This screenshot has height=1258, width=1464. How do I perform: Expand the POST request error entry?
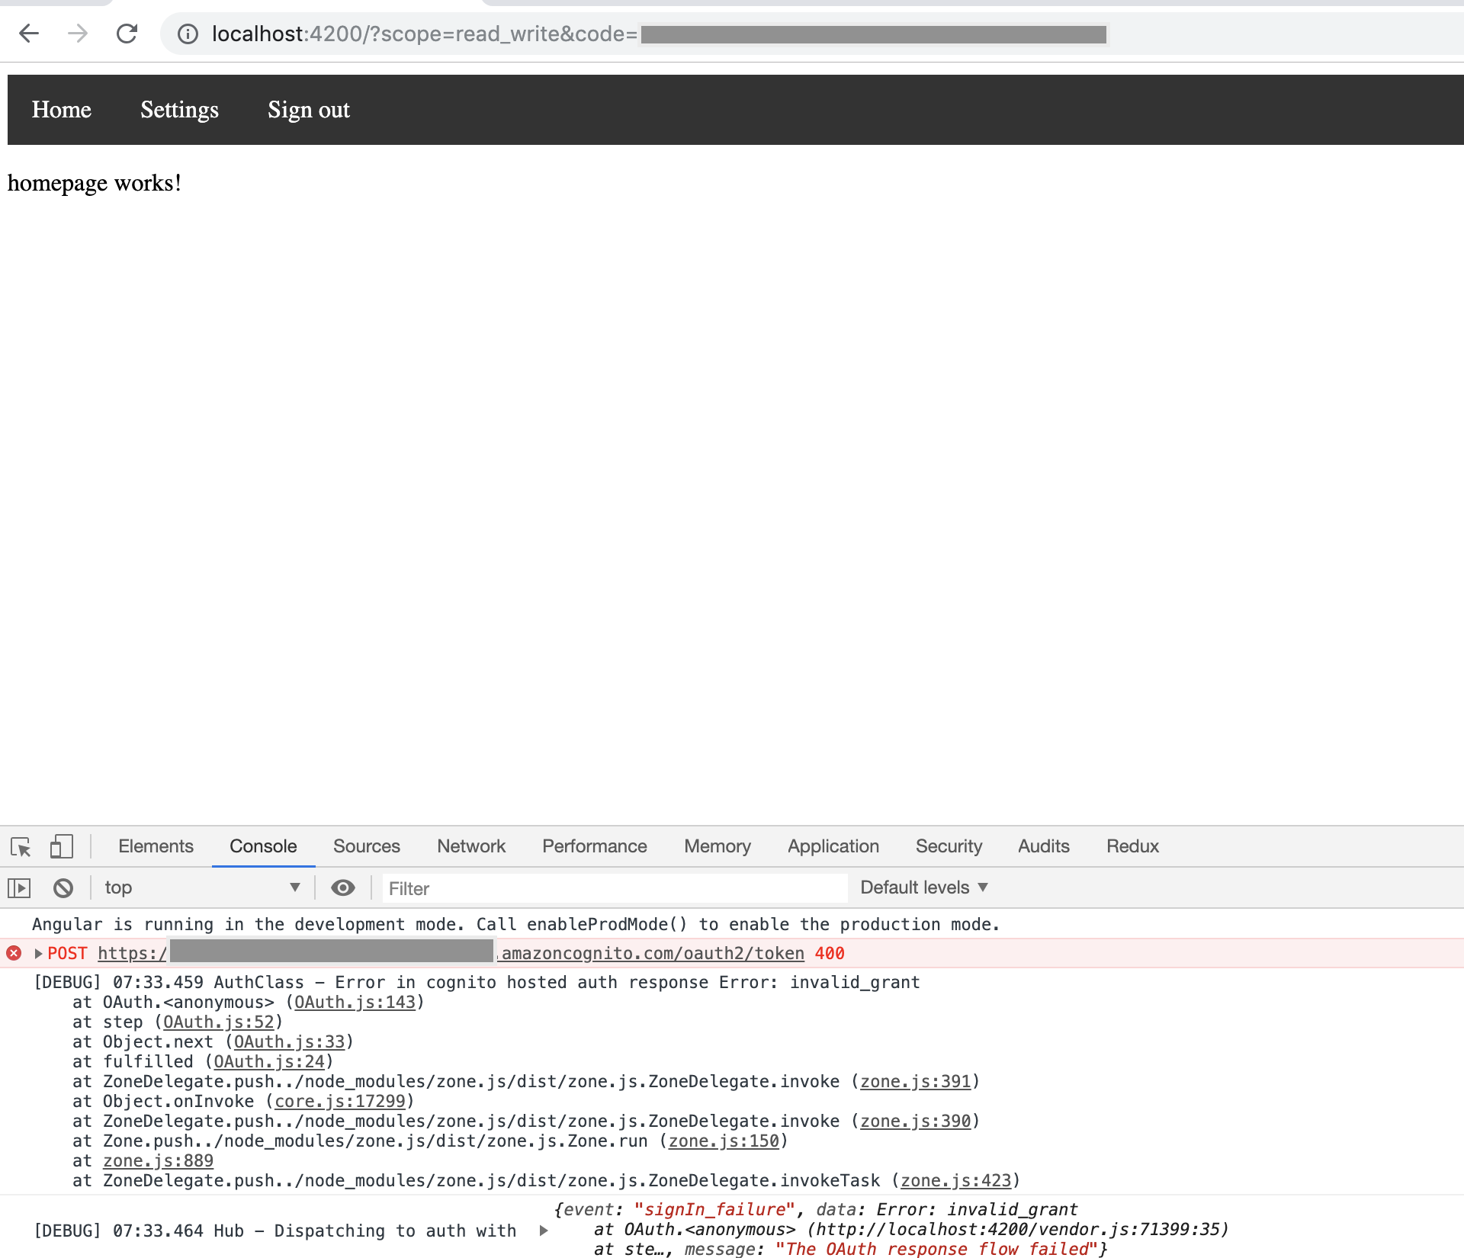(38, 953)
